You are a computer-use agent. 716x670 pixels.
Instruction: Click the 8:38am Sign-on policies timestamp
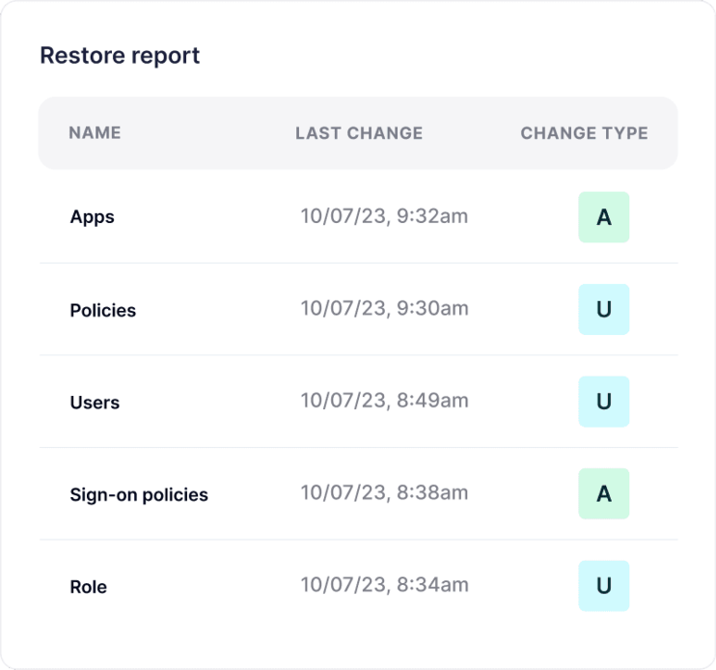(x=384, y=492)
